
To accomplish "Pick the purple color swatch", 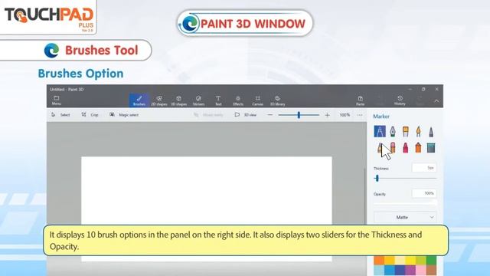I will [x=410, y=270].
